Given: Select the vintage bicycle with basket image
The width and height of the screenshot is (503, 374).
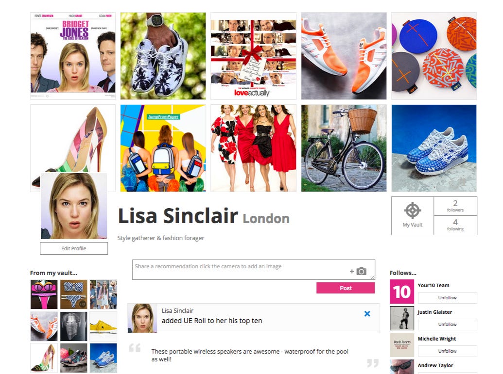Looking at the screenshot, I should pos(344,148).
